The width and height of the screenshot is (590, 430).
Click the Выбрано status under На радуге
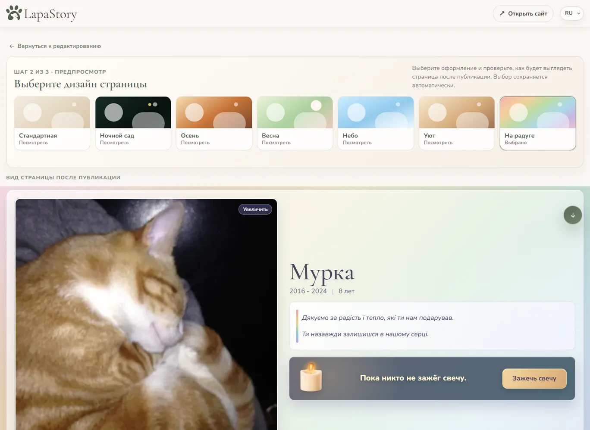click(516, 143)
